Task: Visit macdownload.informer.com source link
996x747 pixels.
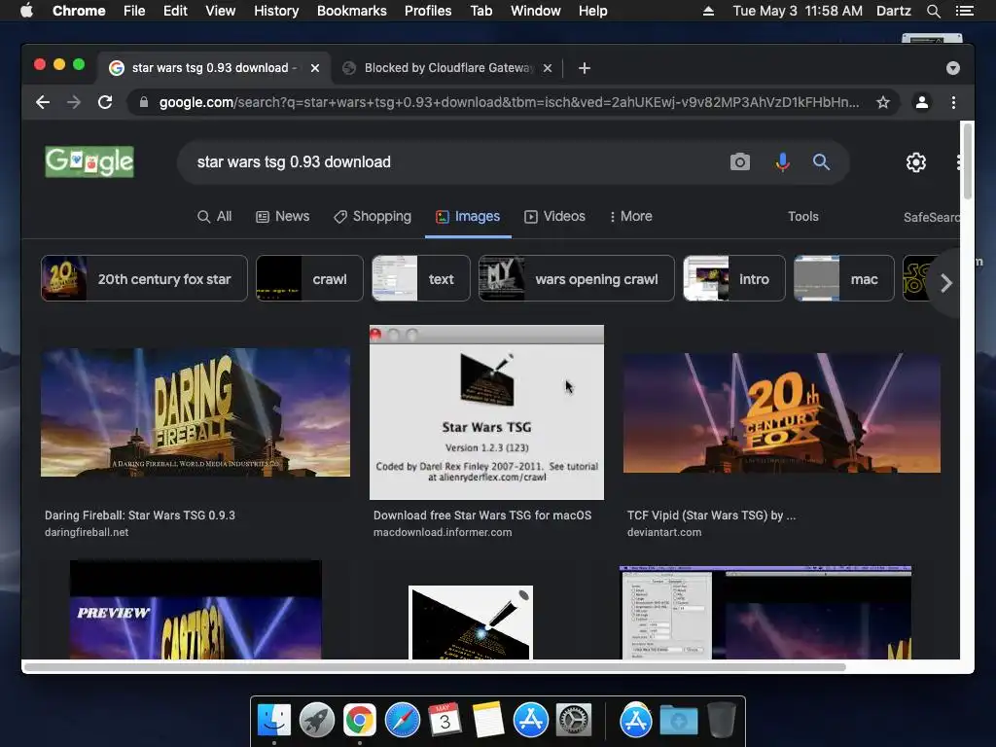Action: (x=443, y=532)
